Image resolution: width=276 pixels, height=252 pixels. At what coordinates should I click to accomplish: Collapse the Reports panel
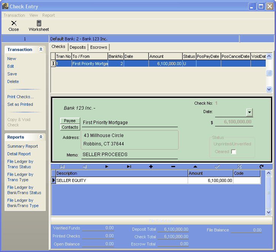click(x=41, y=137)
